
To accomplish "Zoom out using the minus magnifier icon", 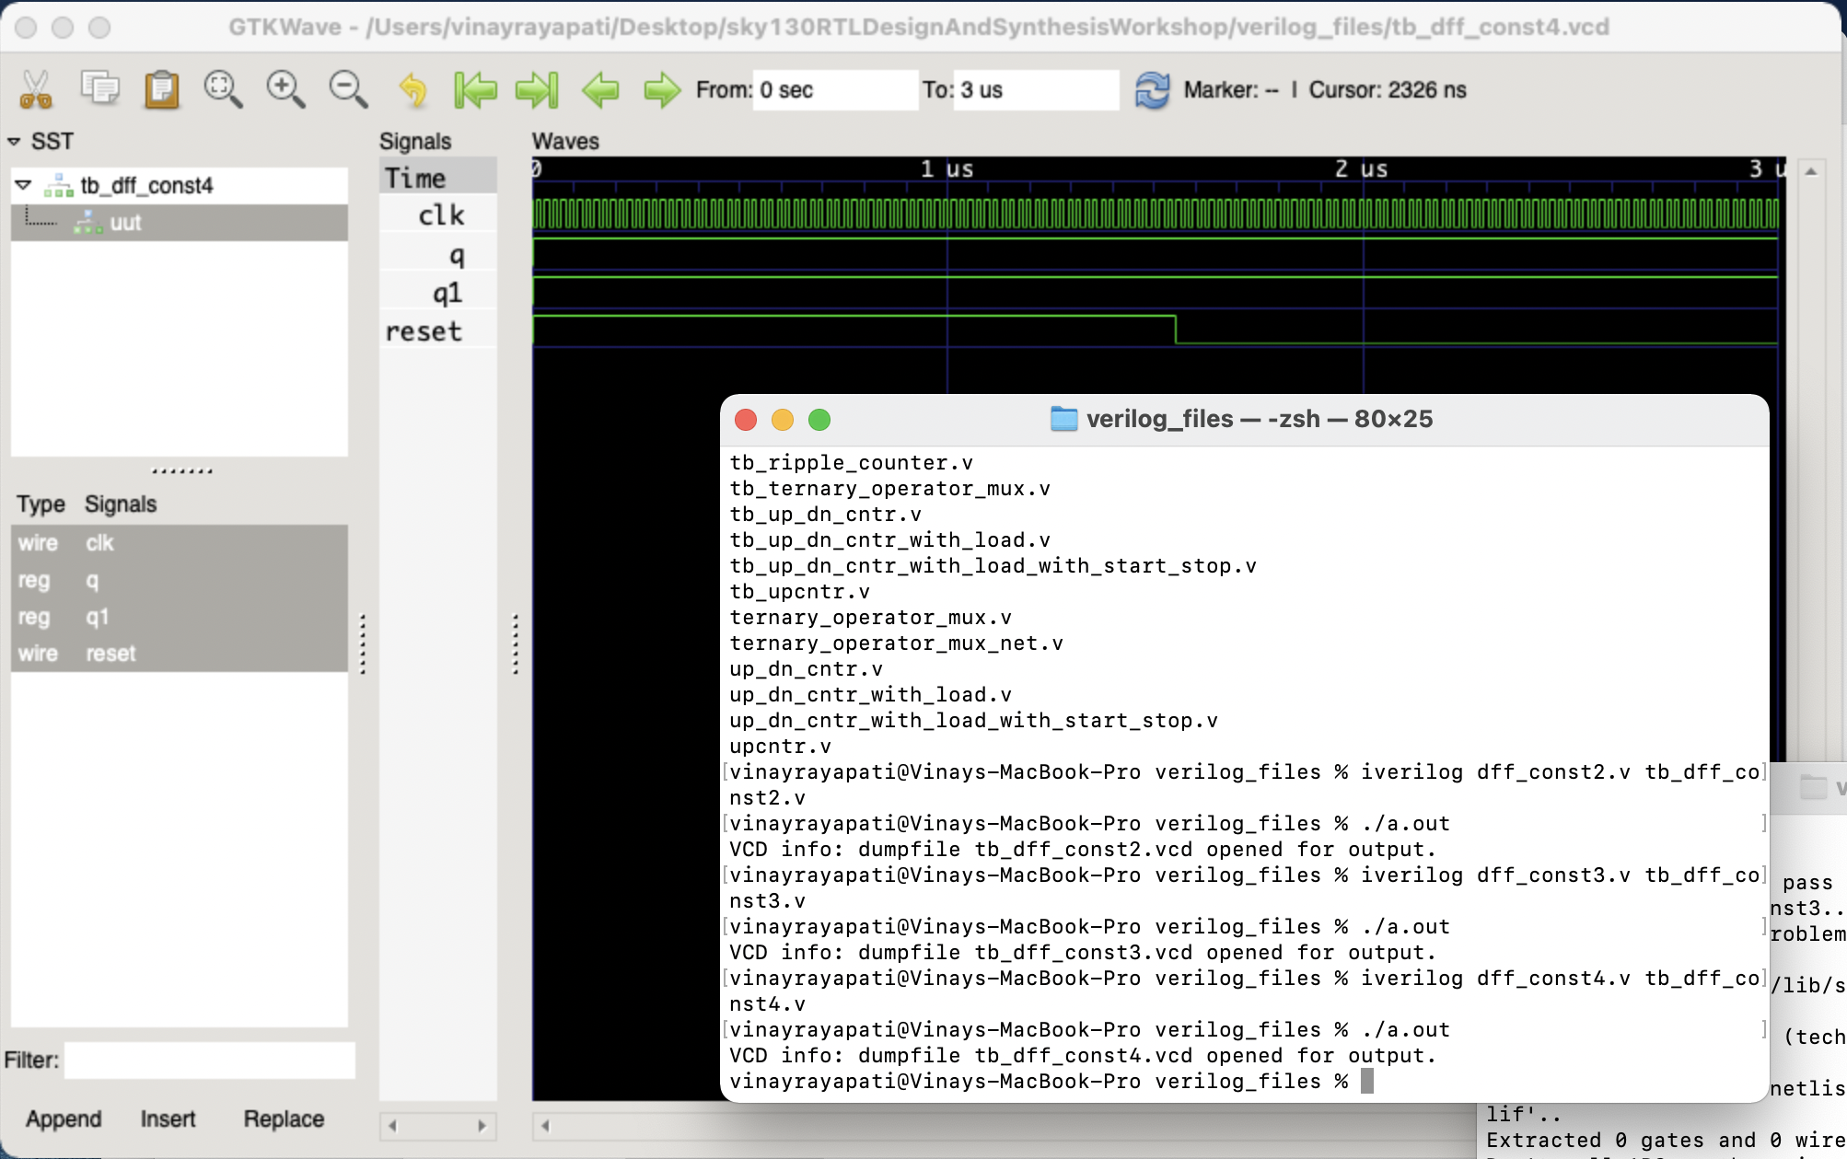I will pyautogui.click(x=346, y=90).
